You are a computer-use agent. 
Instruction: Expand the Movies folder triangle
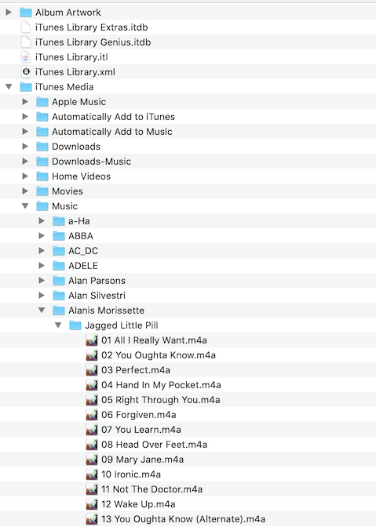coord(25,191)
